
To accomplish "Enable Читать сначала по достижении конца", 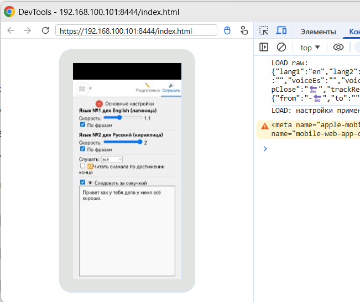I will coord(83,166).
